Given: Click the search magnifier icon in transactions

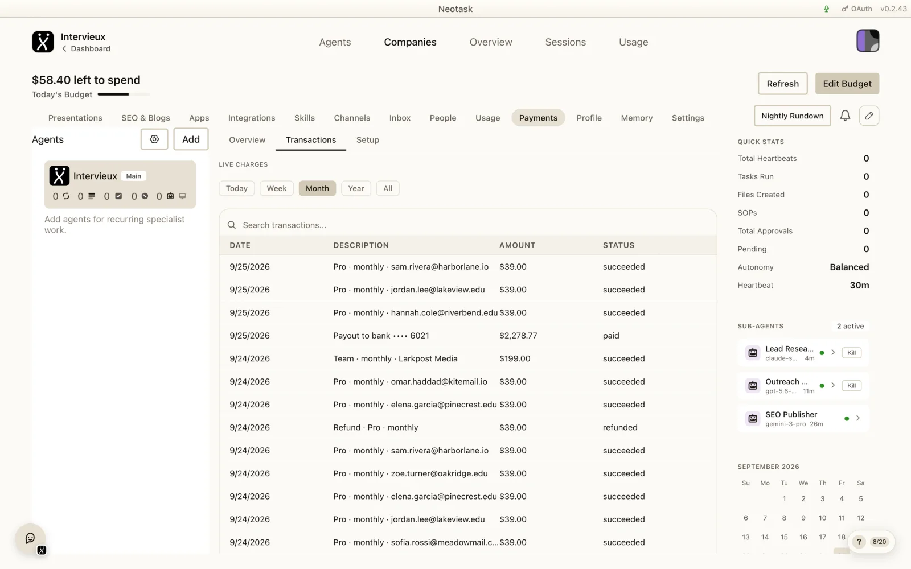Looking at the screenshot, I should 232,225.
